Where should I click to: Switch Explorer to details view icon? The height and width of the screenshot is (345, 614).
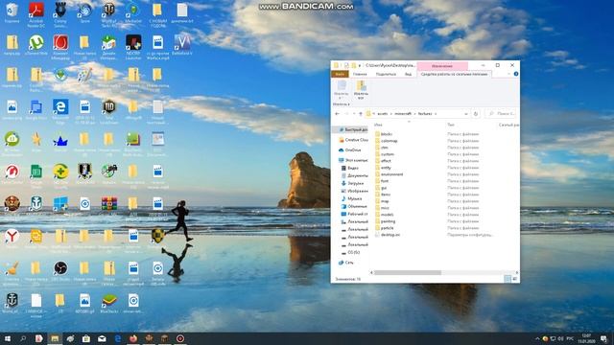(508, 279)
